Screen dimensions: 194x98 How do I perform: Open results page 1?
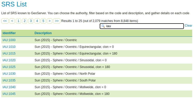pos(18,21)
